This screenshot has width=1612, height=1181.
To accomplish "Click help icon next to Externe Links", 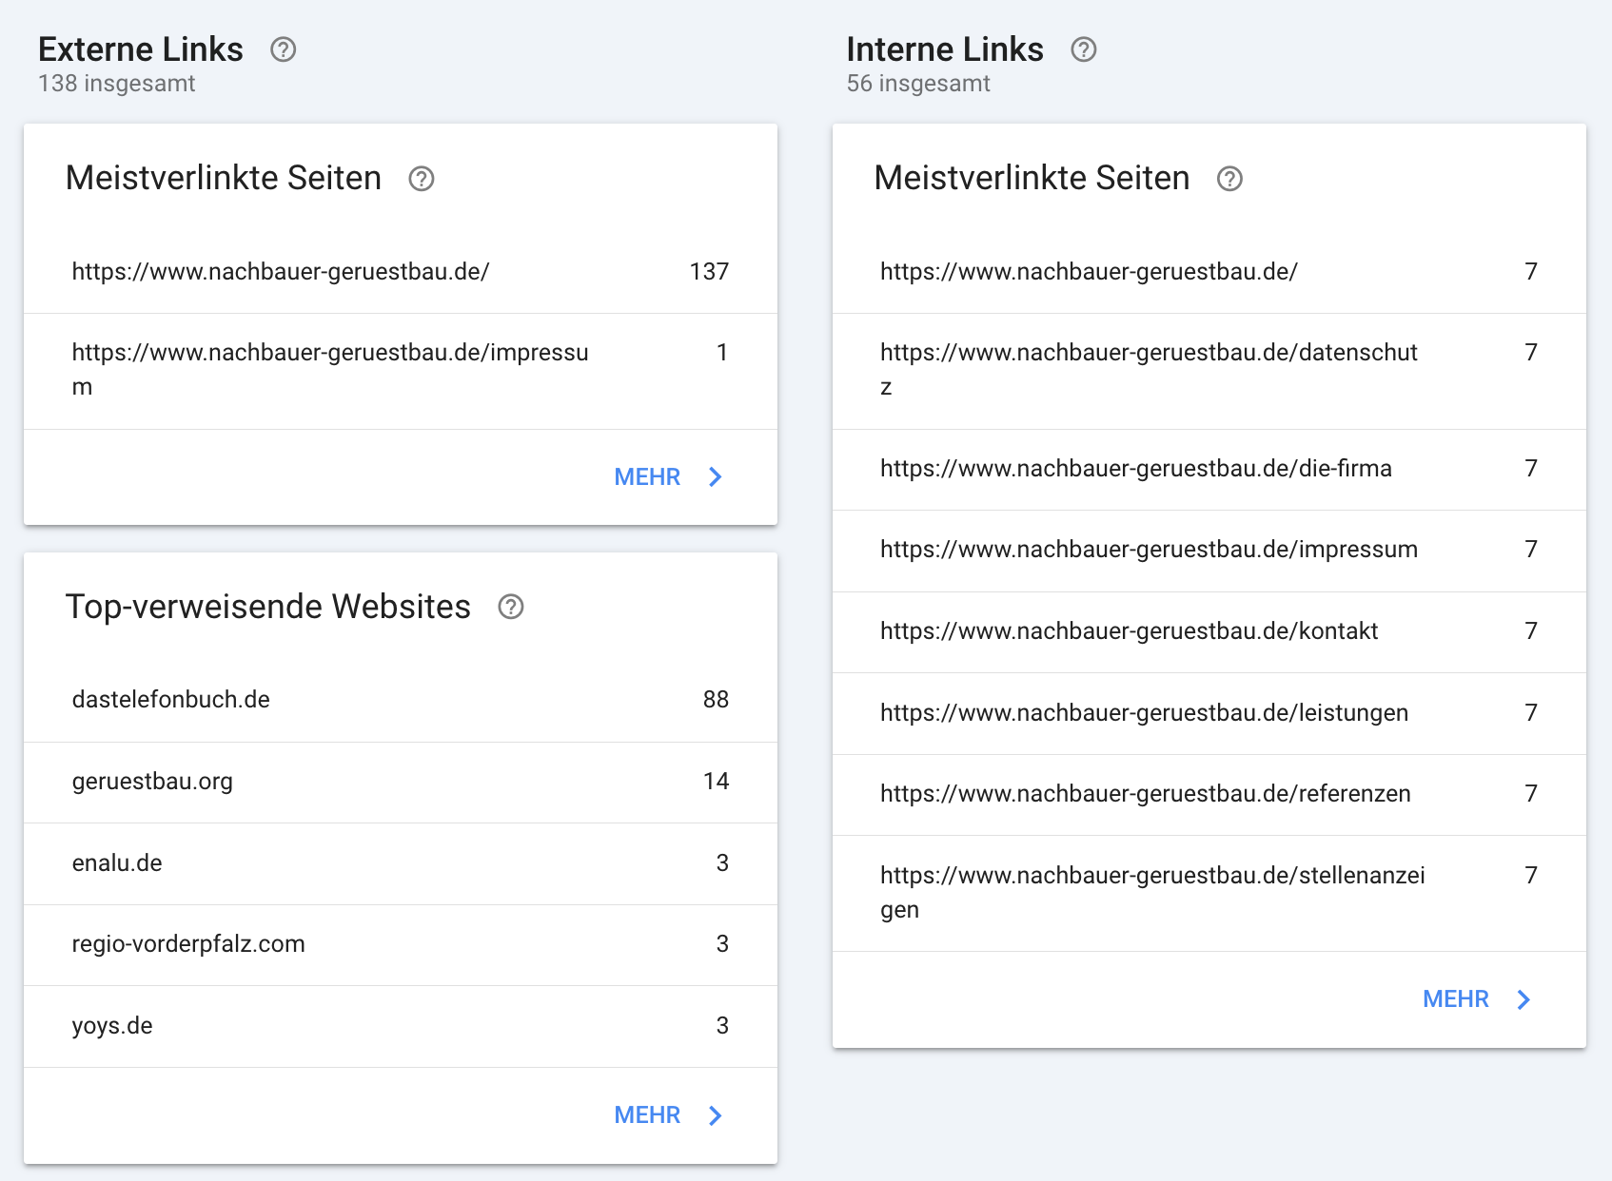I will coord(283,49).
